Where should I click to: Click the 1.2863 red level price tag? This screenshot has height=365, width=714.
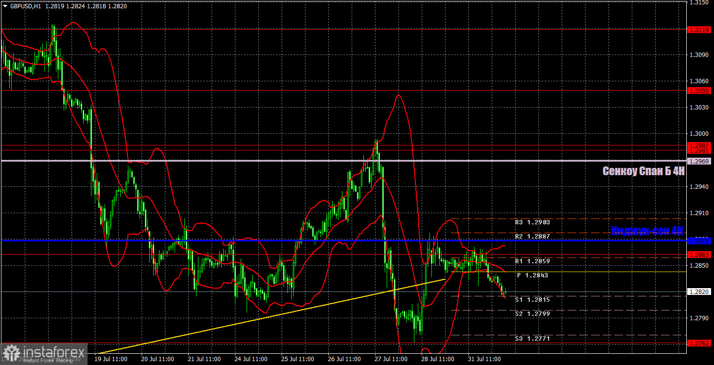click(x=700, y=255)
